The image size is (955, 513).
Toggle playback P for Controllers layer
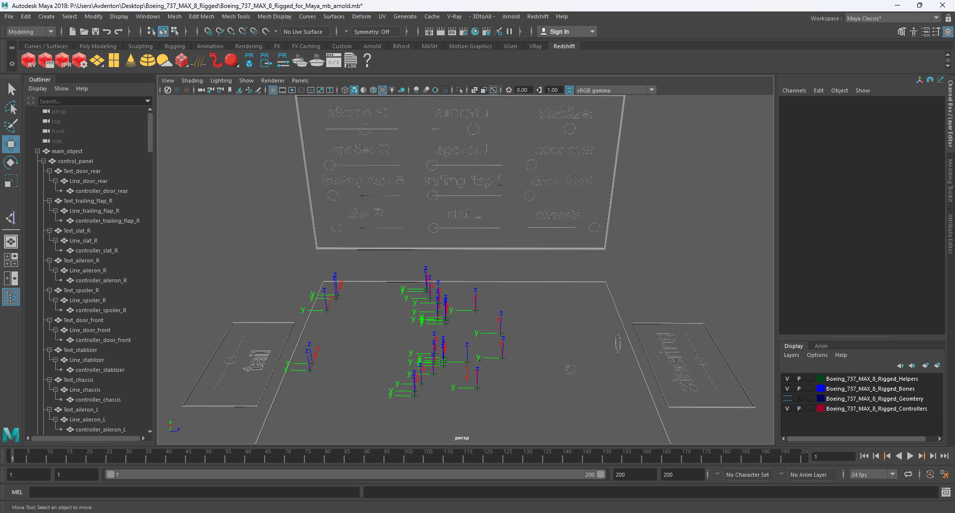[x=799, y=409]
